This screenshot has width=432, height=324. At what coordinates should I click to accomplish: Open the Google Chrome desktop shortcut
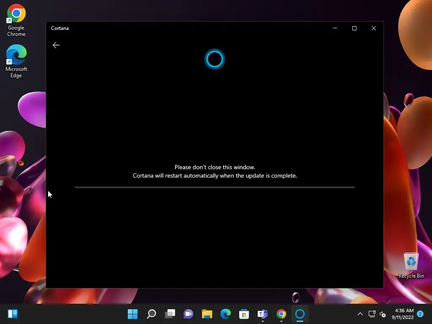[x=16, y=20]
